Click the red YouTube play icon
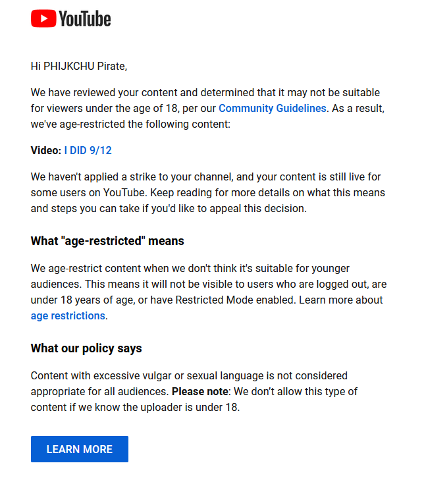Image resolution: width=426 pixels, height=486 pixels. 43,18
